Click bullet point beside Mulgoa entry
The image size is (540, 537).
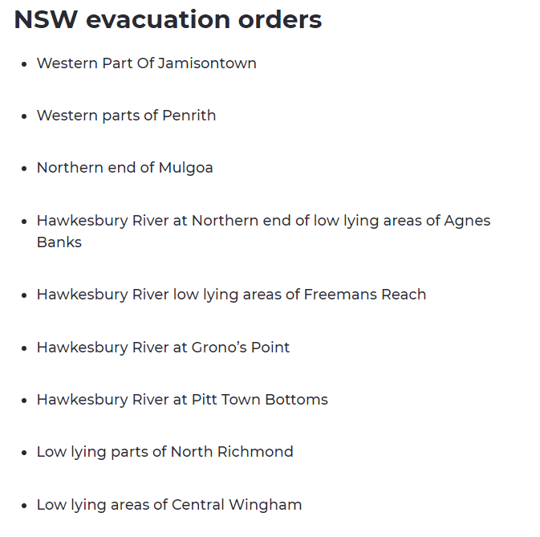[x=24, y=169]
